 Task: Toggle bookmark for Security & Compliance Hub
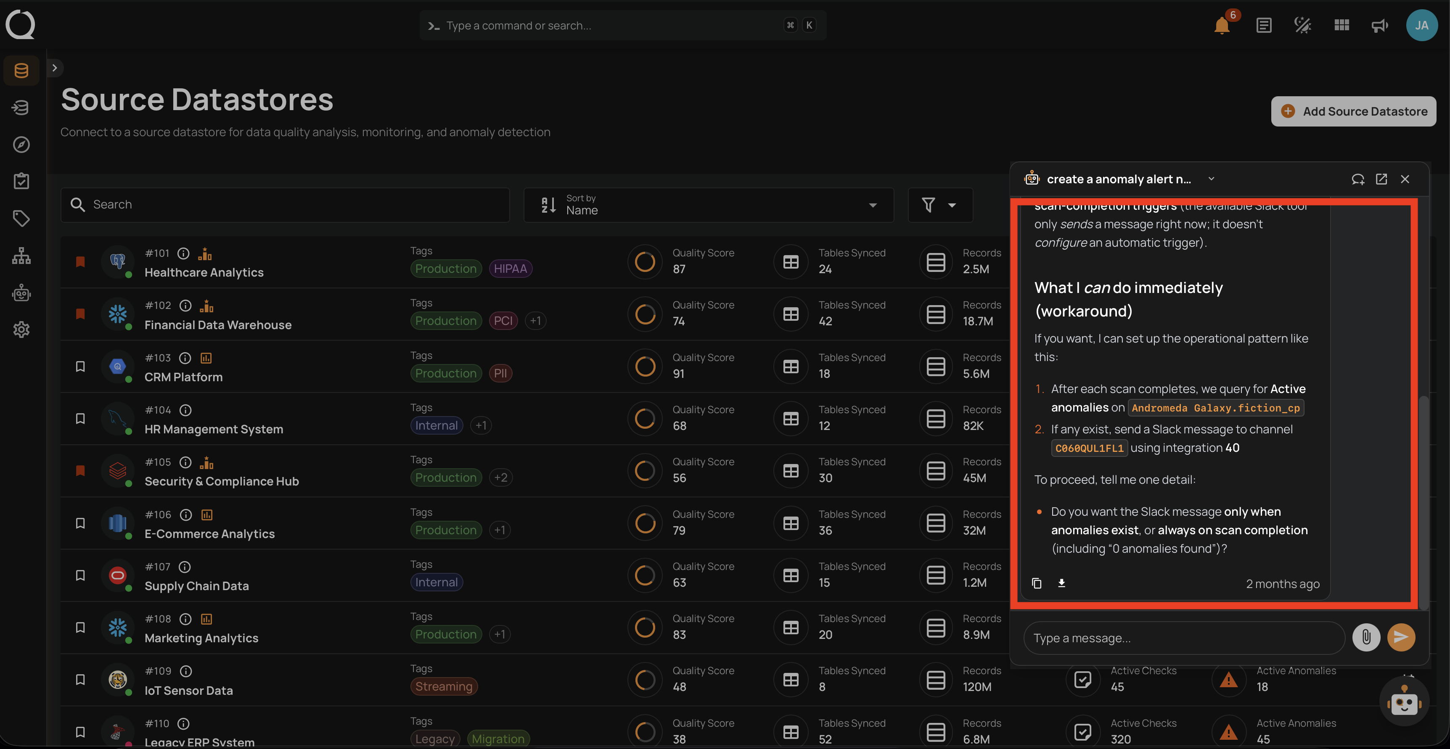tap(80, 470)
